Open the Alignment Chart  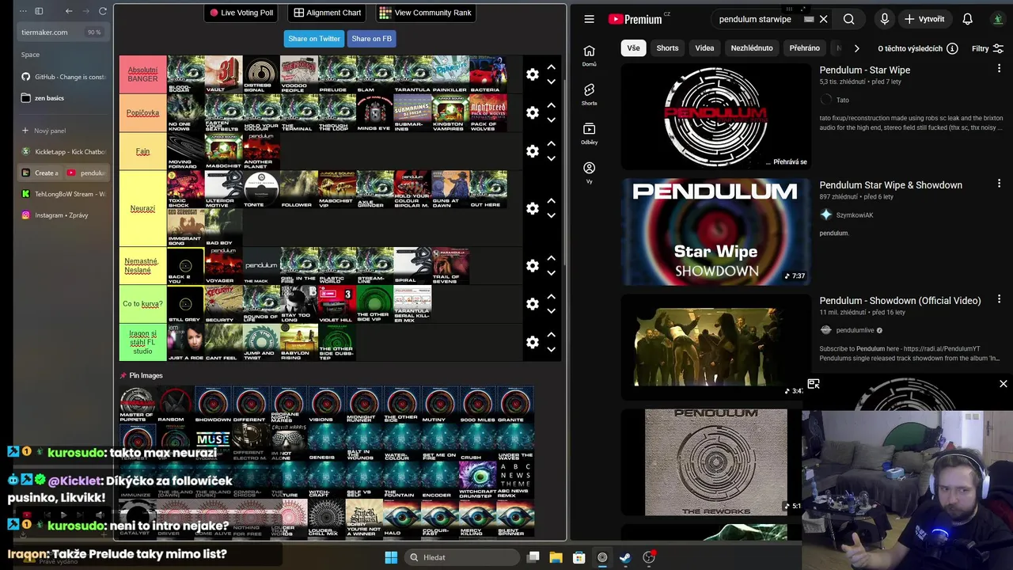pos(327,13)
